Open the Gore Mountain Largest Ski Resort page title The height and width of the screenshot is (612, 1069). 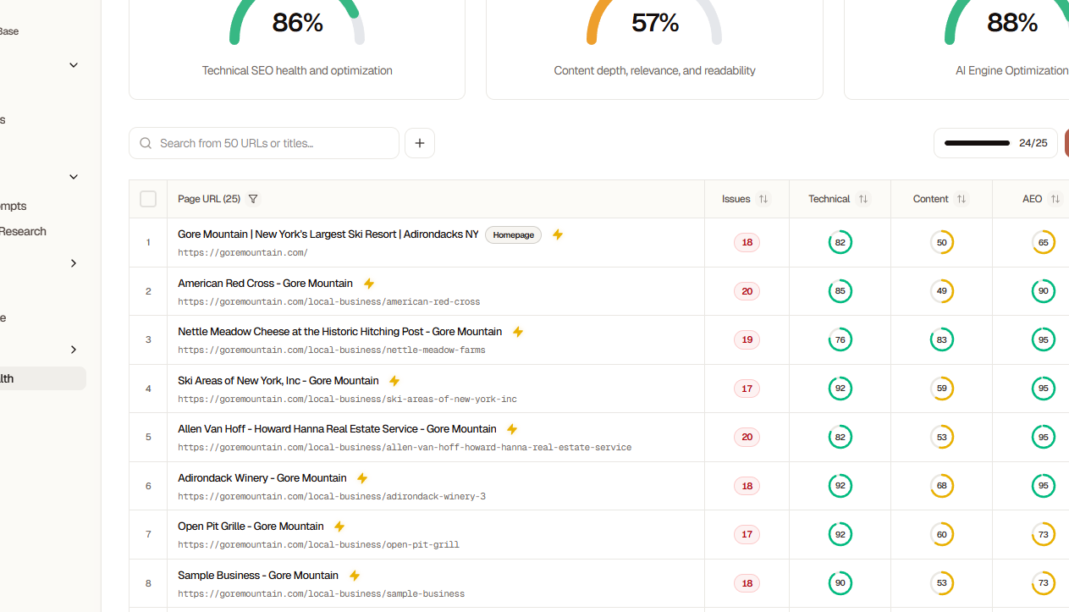[x=328, y=234]
